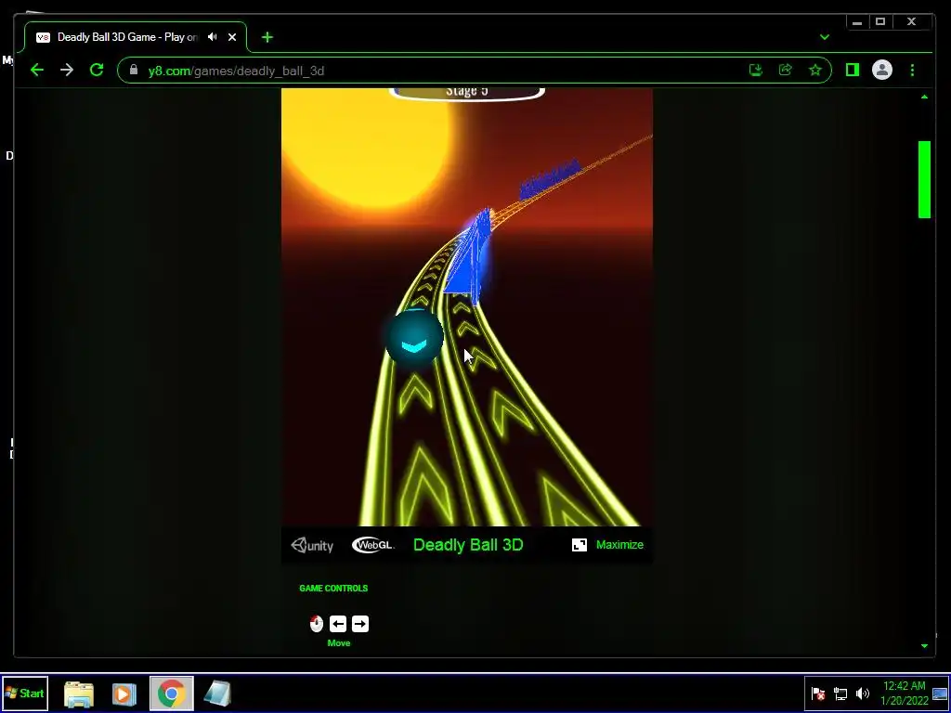951x713 pixels.
Task: Click the left arrow key icon
Action: pos(338,624)
